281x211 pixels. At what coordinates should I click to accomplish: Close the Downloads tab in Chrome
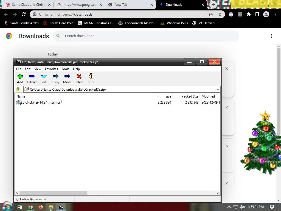[x=203, y=5]
